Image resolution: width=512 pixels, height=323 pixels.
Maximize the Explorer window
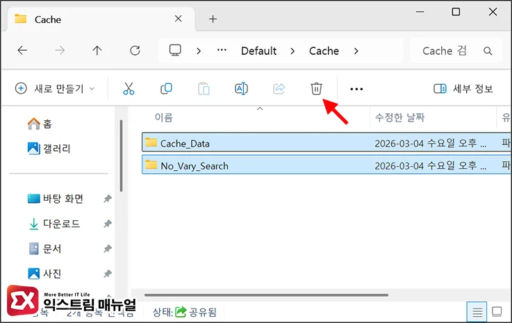(456, 12)
